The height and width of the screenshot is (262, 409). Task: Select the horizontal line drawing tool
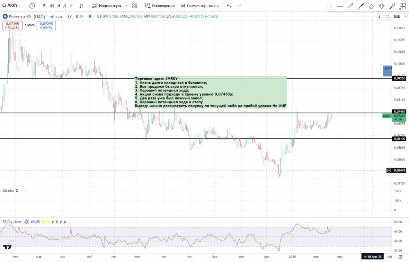340,6
